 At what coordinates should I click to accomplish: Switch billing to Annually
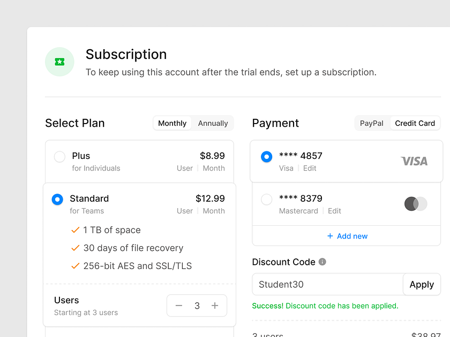click(212, 123)
